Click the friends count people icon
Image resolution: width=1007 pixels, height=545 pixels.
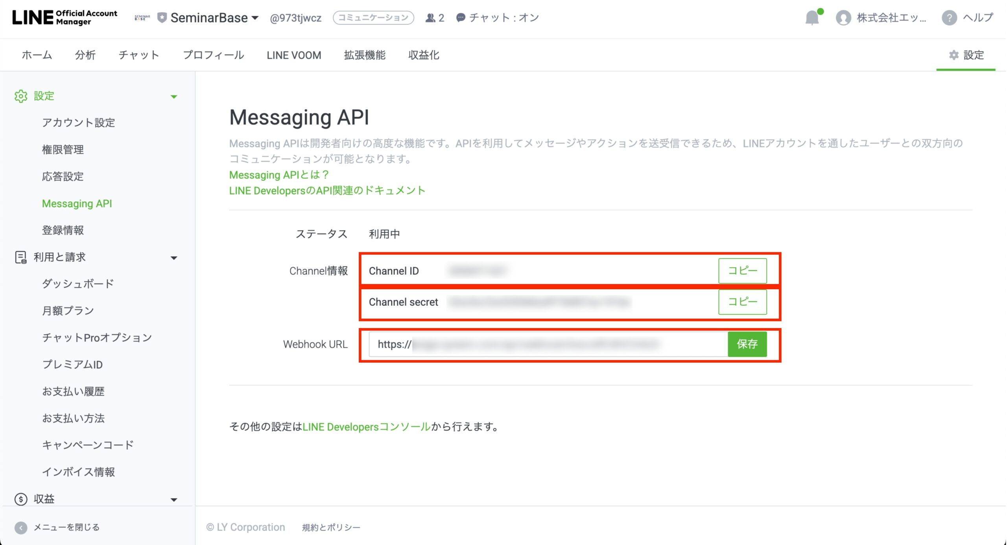coord(430,18)
